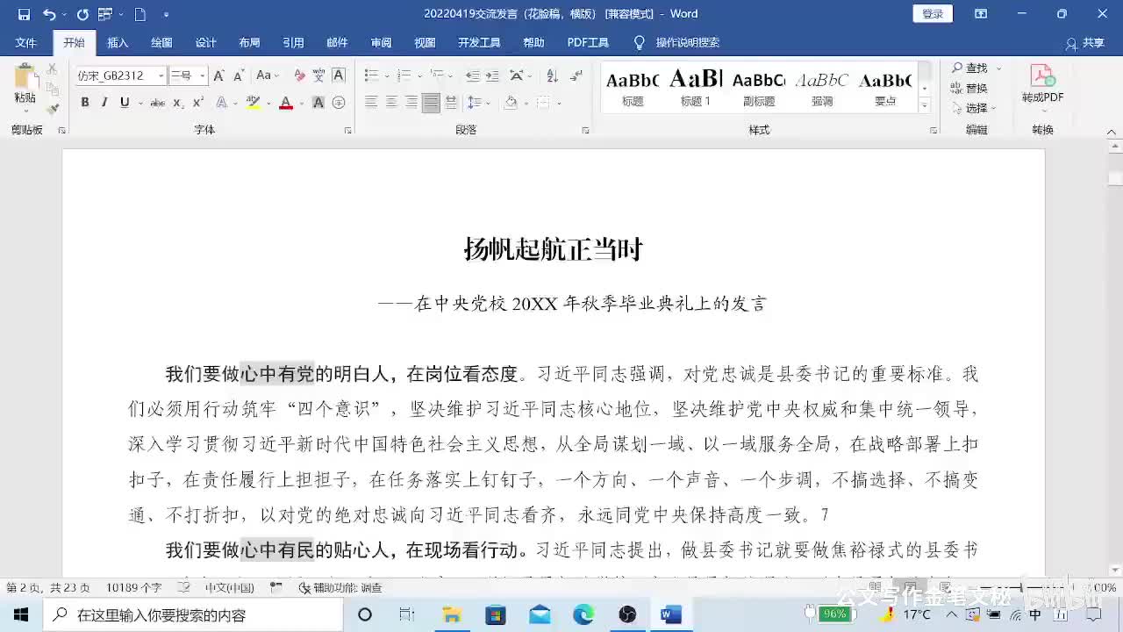Show paragraph marks icon
This screenshot has height=632, width=1123.
pyautogui.click(x=576, y=75)
